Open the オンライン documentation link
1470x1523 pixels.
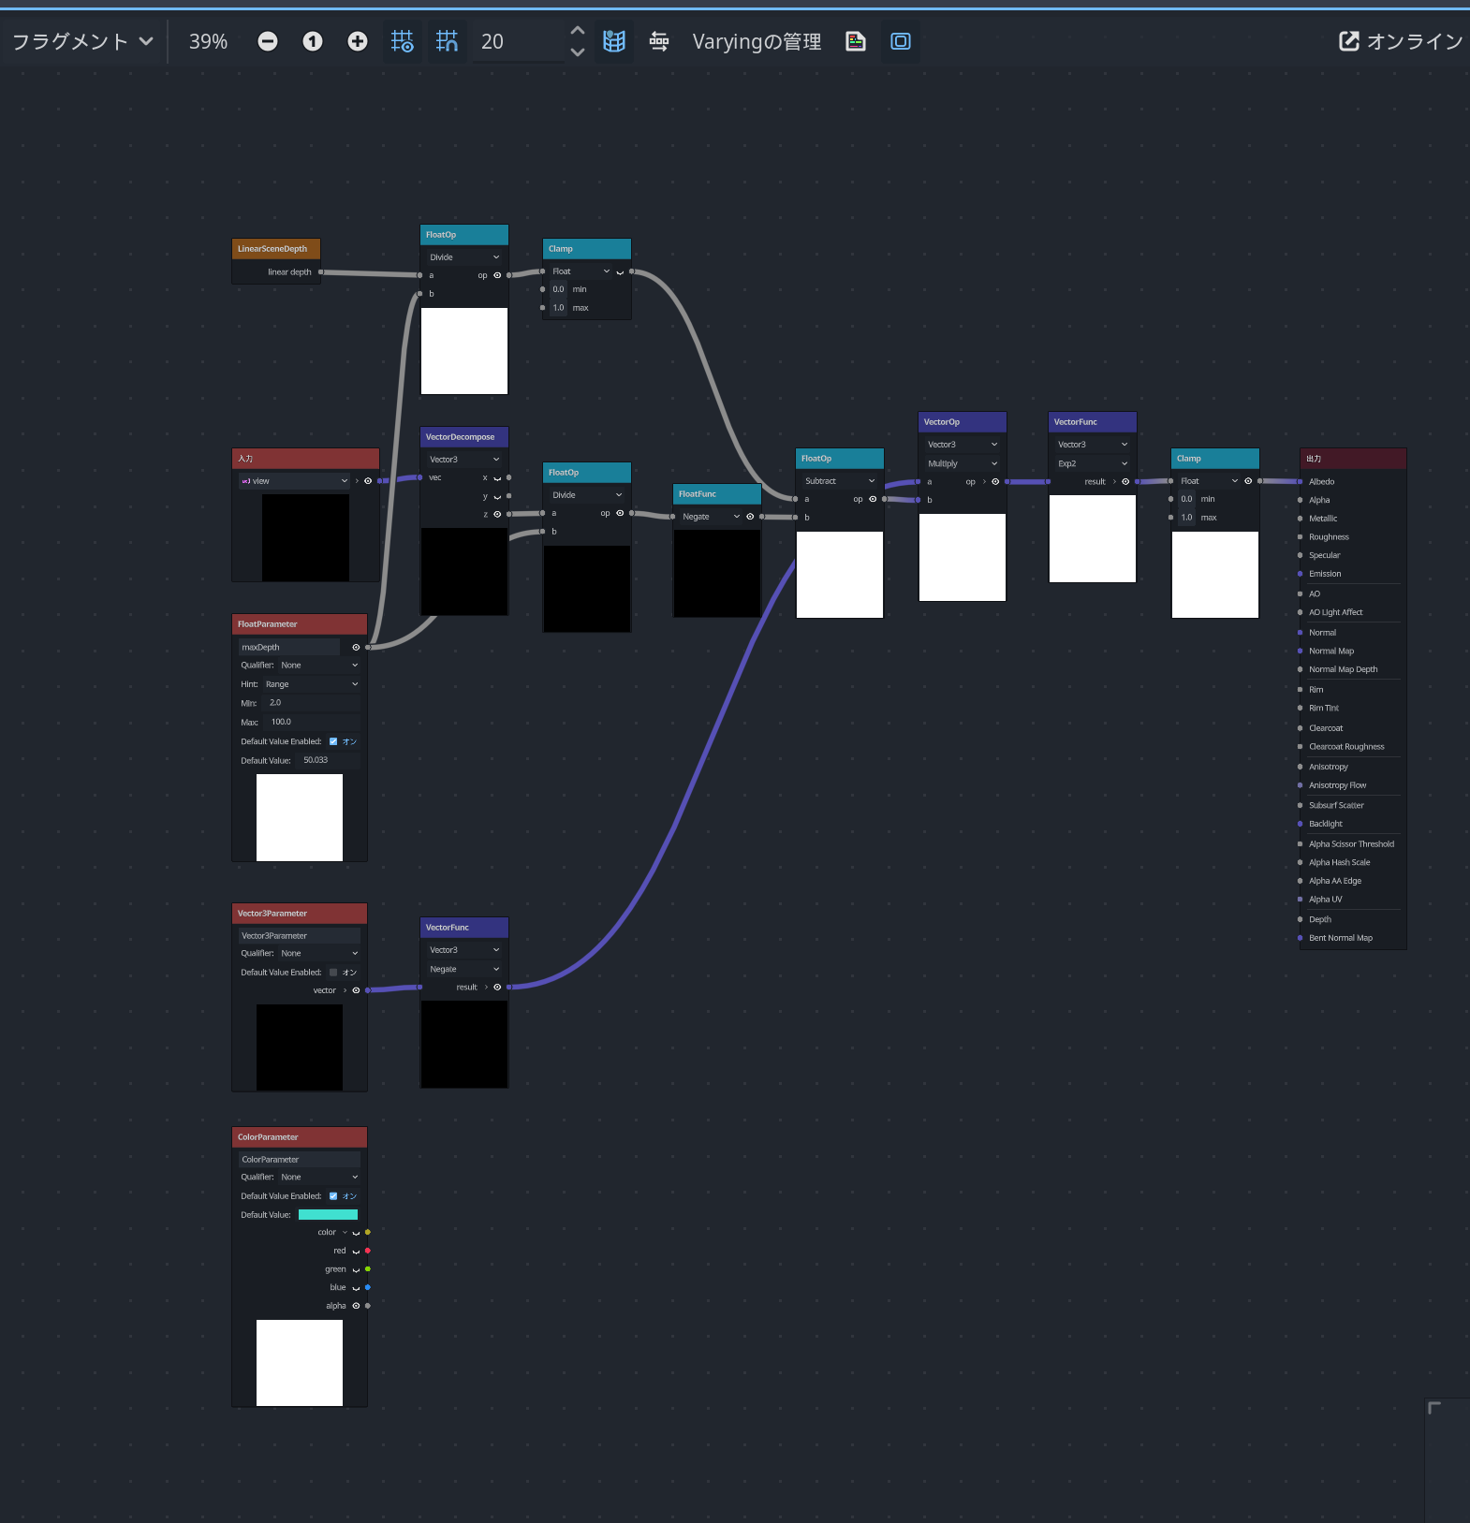click(x=1401, y=41)
